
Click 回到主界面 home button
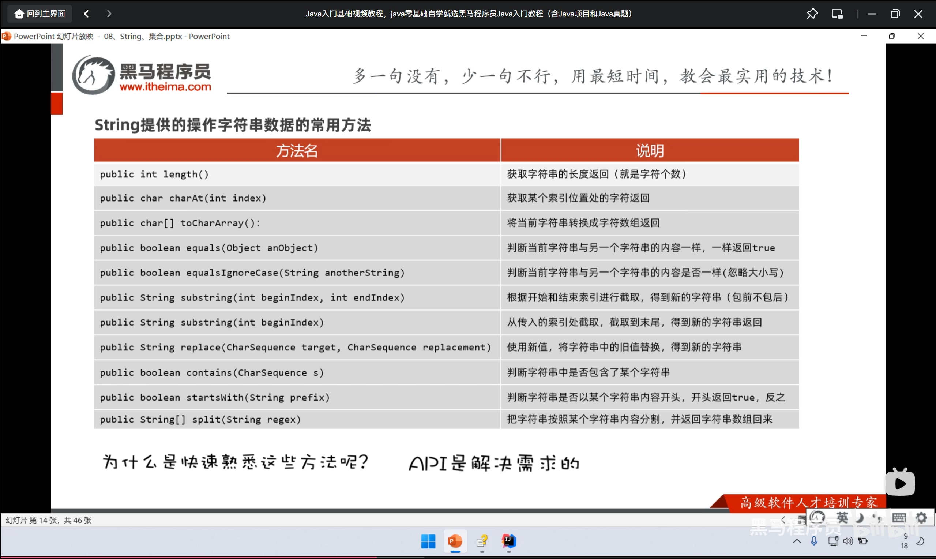[x=40, y=14]
